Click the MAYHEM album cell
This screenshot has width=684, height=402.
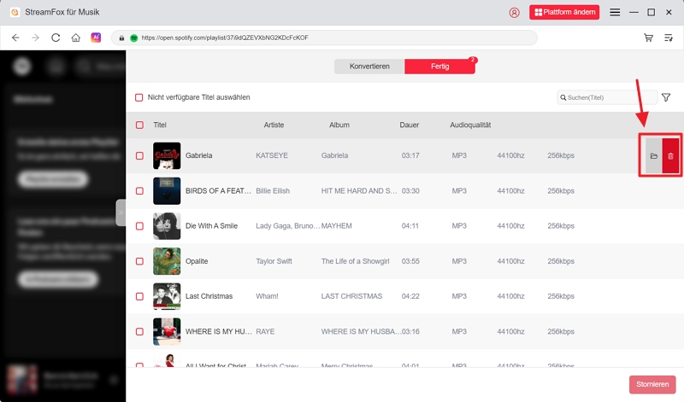click(x=336, y=226)
